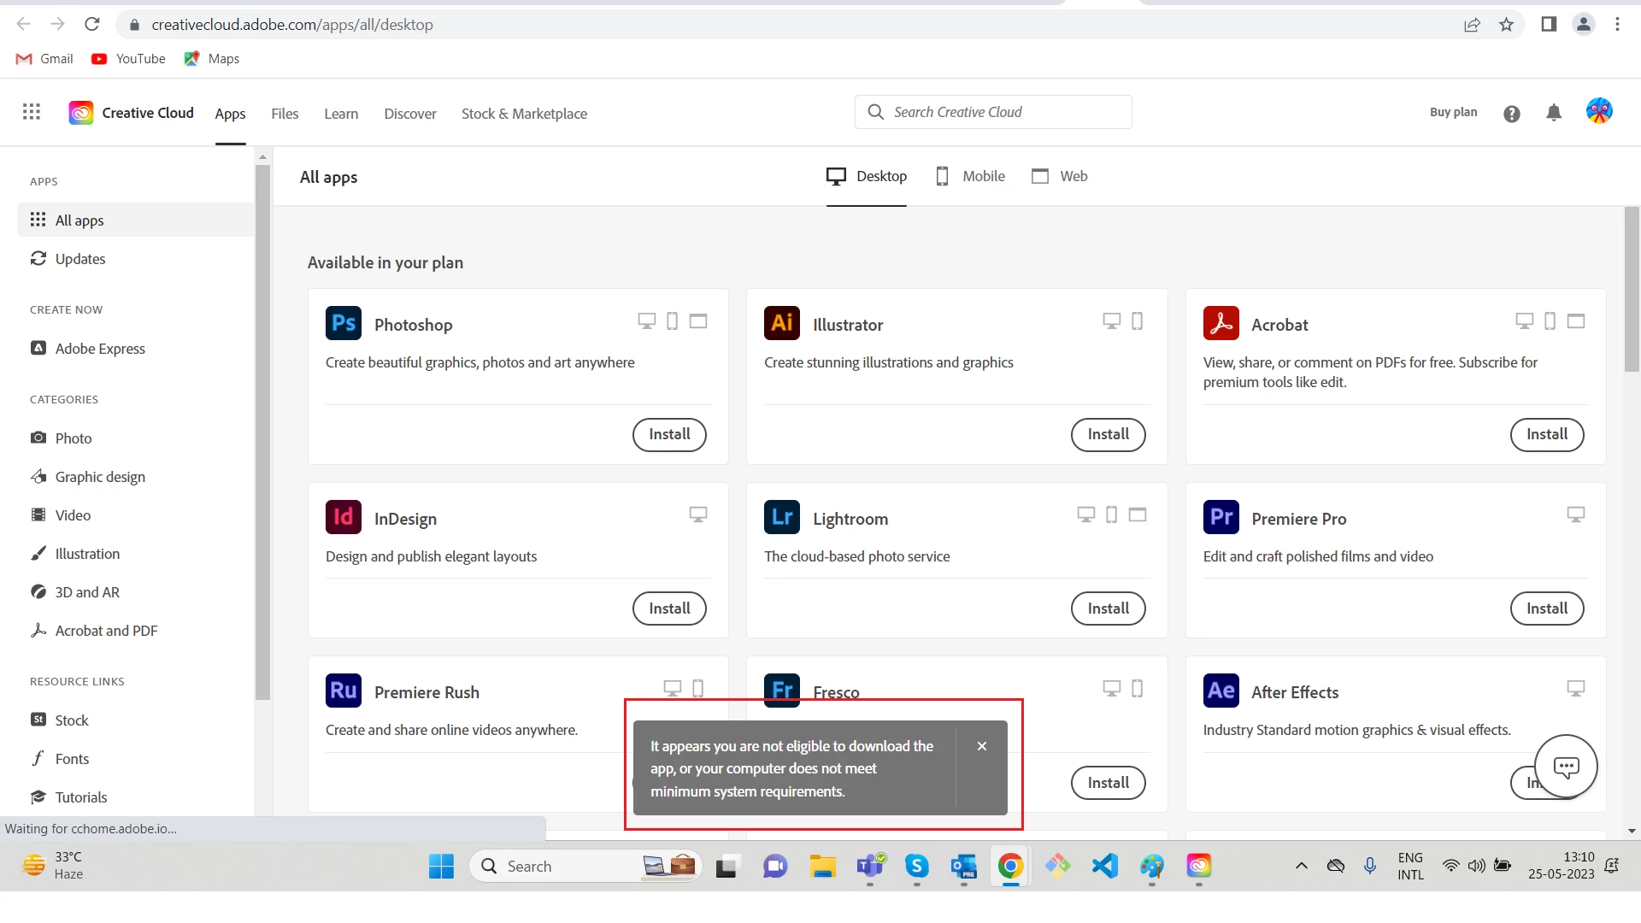Install Photoshop

pyautogui.click(x=669, y=434)
